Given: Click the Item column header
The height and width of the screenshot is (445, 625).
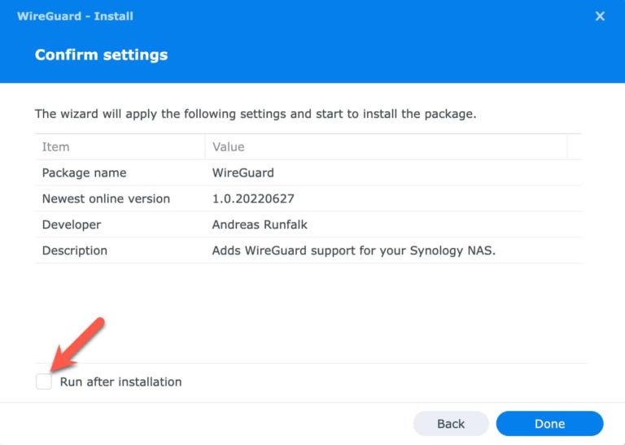Looking at the screenshot, I should point(56,147).
